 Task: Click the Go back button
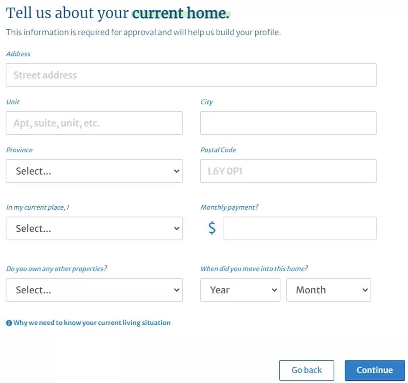[306, 370]
